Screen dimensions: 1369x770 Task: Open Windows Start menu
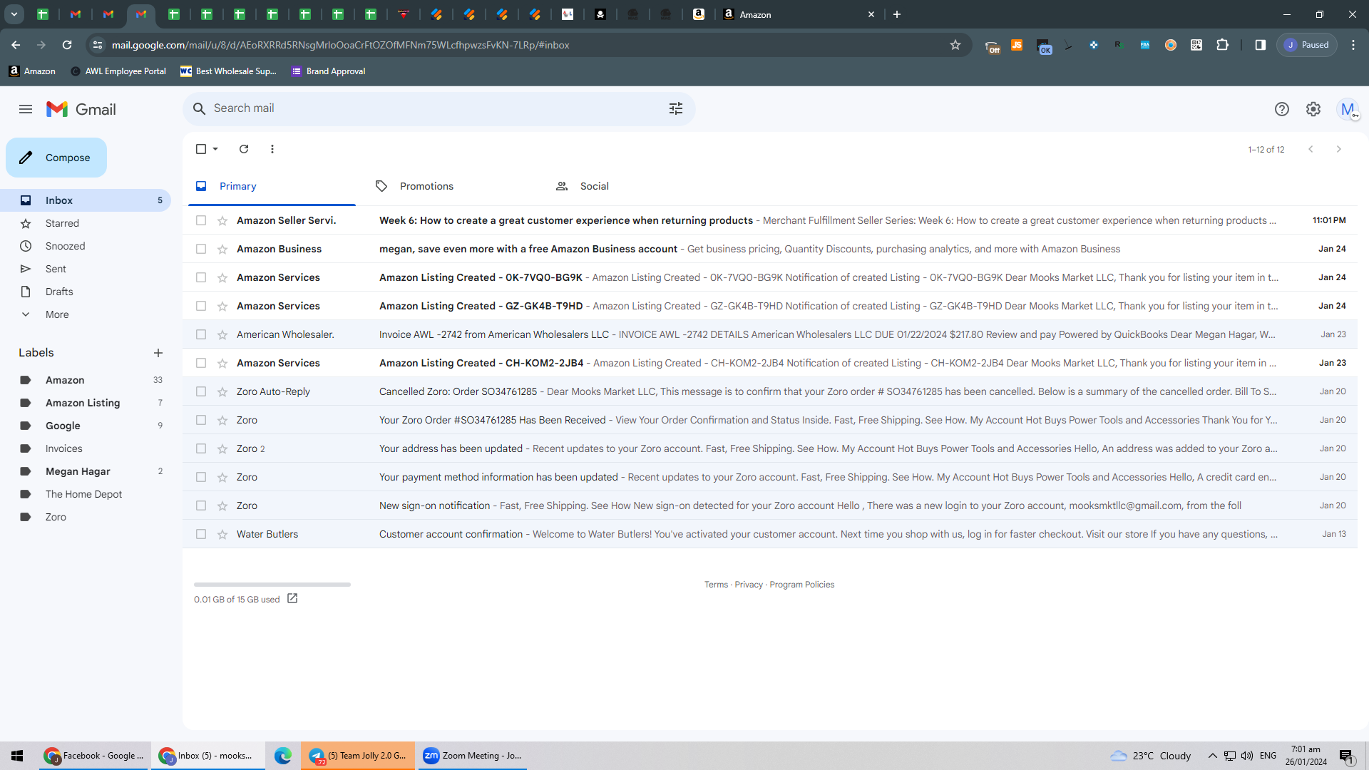[x=17, y=756]
